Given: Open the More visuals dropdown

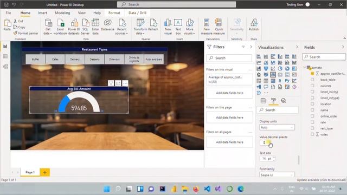Looking at the screenshot, I should [190, 27].
